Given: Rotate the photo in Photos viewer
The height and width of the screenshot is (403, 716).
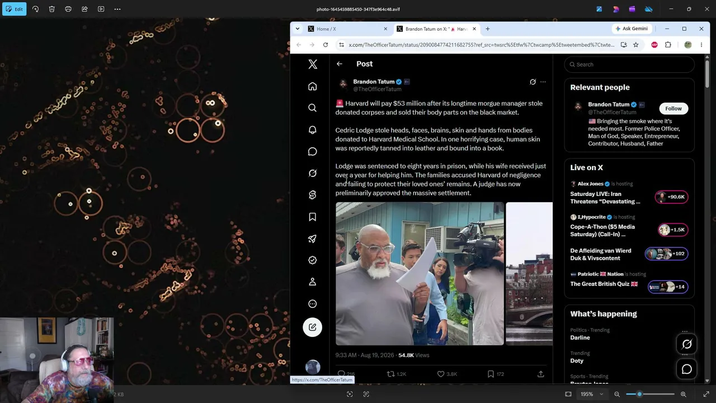Looking at the screenshot, I should click(35, 9).
